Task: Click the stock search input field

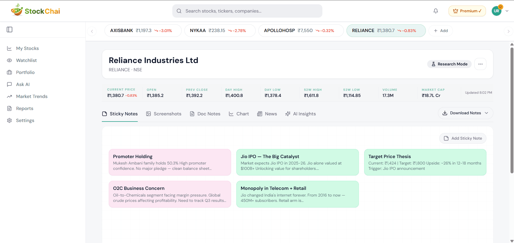Action: [247, 11]
